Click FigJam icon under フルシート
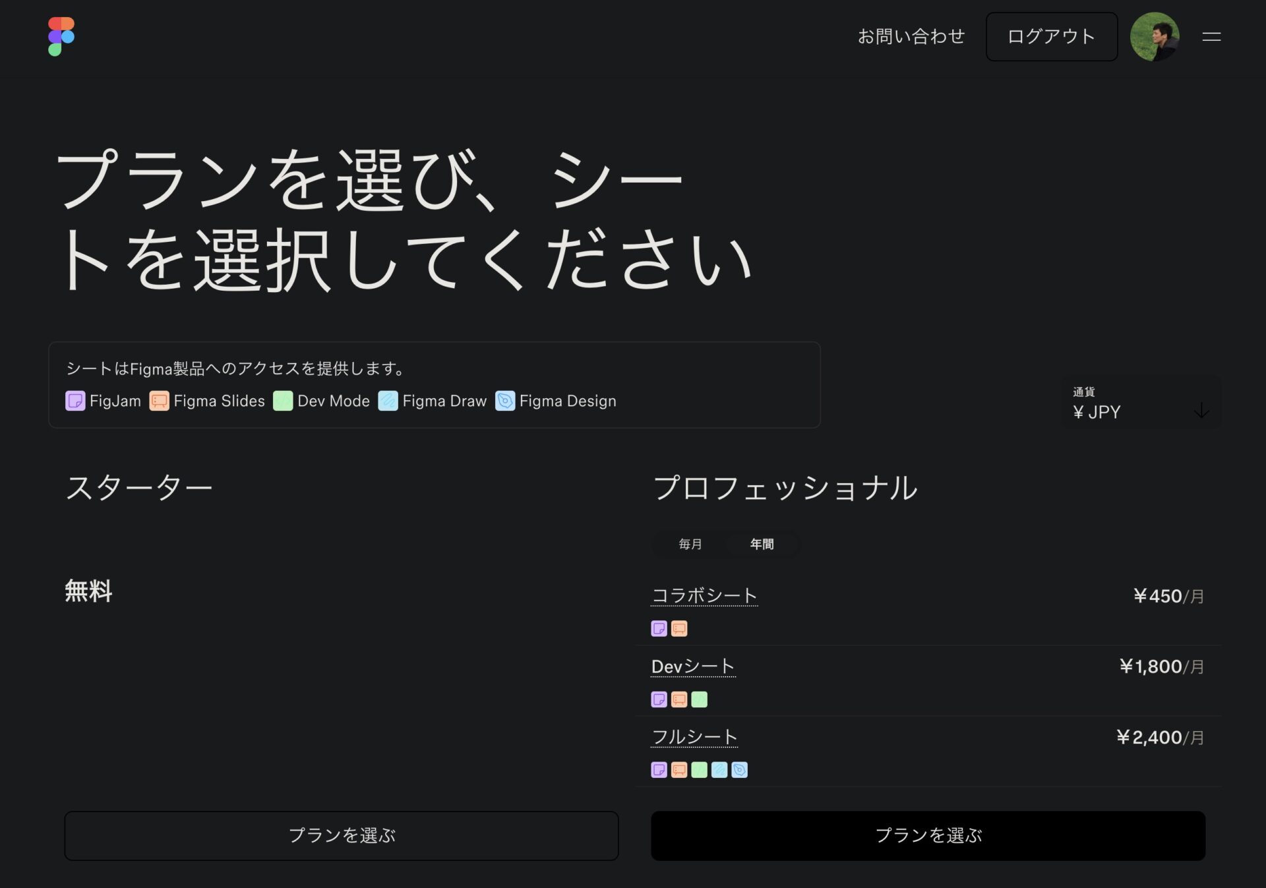The width and height of the screenshot is (1266, 888). tap(659, 769)
